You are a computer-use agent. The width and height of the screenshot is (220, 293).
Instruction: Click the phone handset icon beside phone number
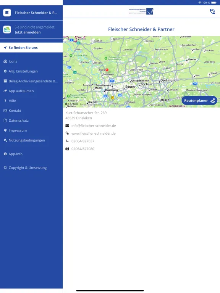pos(67,141)
